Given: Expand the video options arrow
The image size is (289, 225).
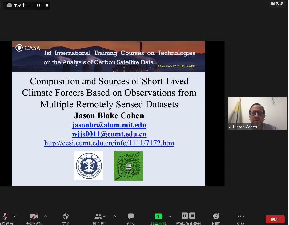Looking at the screenshot, I should click(x=46, y=216).
